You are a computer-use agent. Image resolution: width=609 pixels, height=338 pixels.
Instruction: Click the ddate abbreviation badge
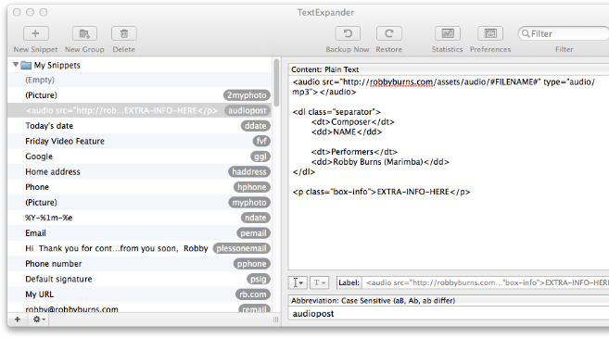tap(256, 126)
